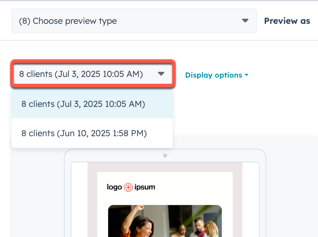Click the caret beside Display options
318x237 pixels.
246,75
